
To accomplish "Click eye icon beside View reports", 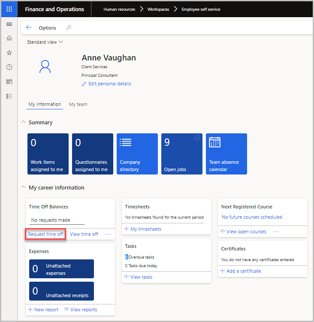I will (66, 309).
